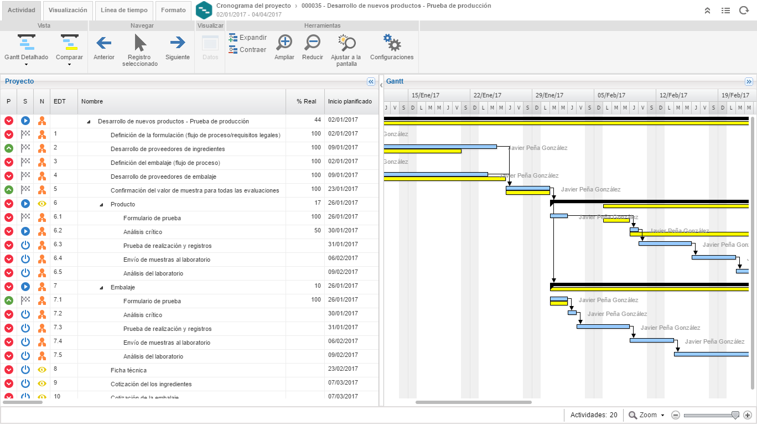Viewport: 757px width, 425px height.
Task: Sort by the Inicio planificado column header
Action: click(351, 101)
